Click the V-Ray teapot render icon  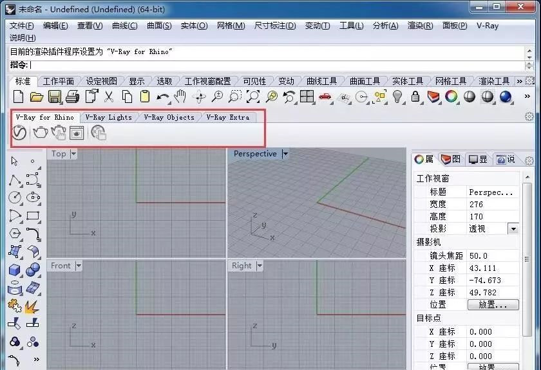point(40,133)
